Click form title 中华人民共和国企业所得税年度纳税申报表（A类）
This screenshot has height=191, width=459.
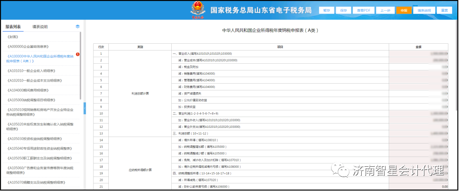270,30
